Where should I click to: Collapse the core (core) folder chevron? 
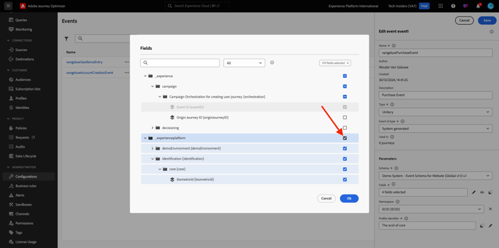point(160,169)
